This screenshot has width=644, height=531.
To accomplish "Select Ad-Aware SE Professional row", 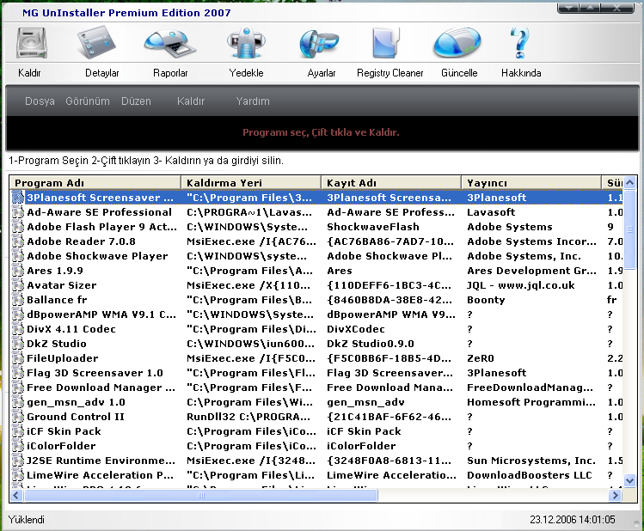I will click(316, 212).
